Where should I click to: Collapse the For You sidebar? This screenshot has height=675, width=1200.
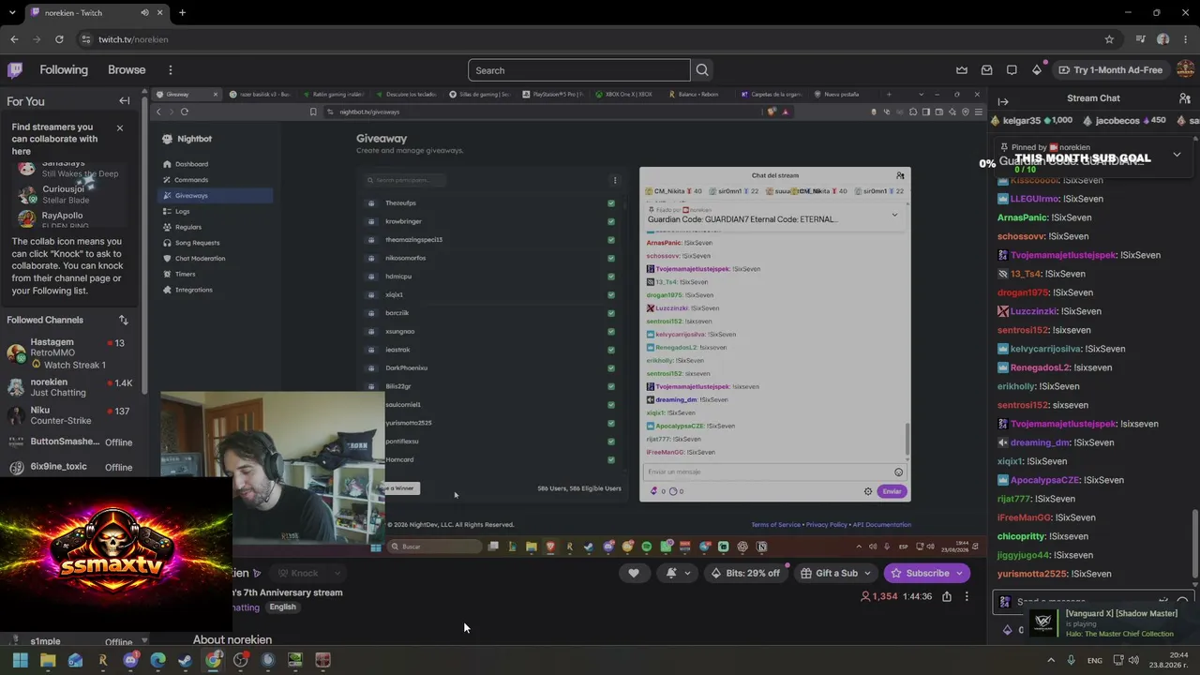(124, 101)
